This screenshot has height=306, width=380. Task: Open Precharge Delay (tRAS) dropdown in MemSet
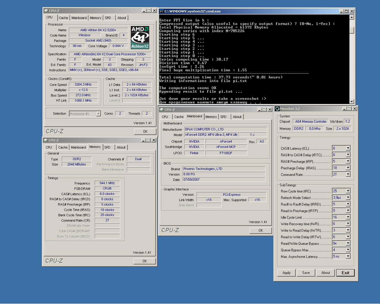pos(348,168)
